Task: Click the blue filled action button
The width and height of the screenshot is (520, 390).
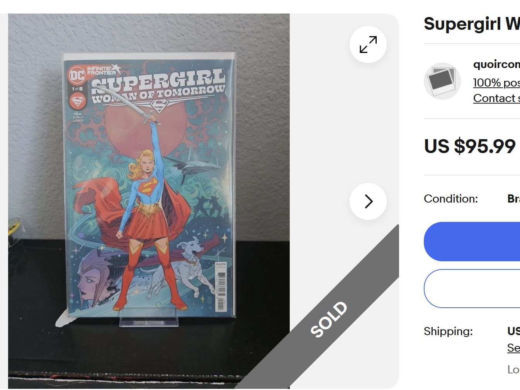Action: [472, 242]
